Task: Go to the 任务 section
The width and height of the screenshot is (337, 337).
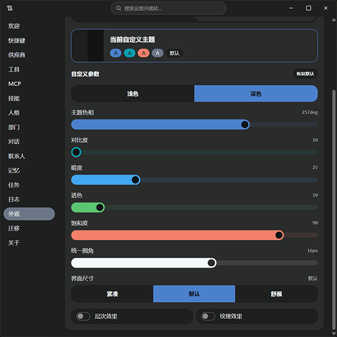Action: tap(14, 185)
